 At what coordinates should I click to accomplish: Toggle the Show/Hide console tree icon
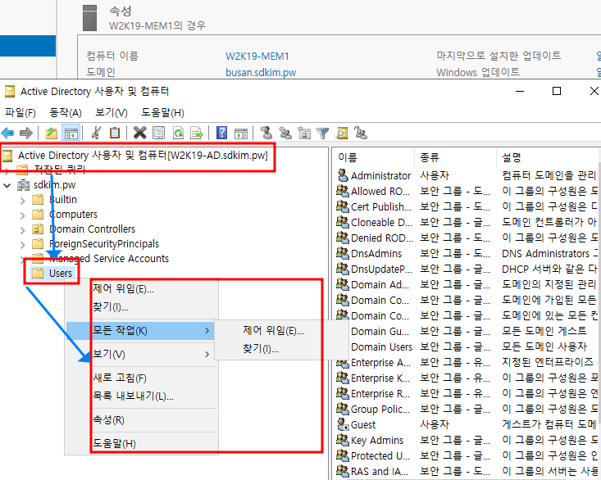point(71,134)
